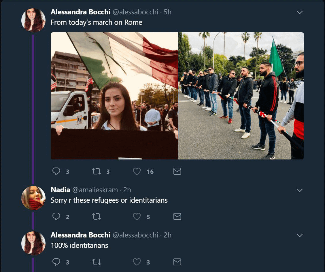This screenshot has width=325, height=272.
Task: Click Nadia's profile avatar
Action: tap(33, 198)
